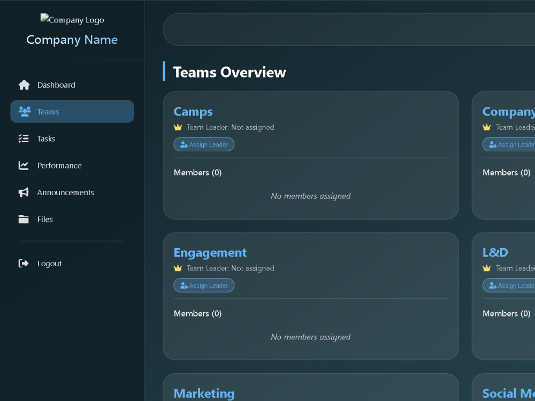The height and width of the screenshot is (401, 535).
Task: Open the Performance section
Action: pos(72,165)
